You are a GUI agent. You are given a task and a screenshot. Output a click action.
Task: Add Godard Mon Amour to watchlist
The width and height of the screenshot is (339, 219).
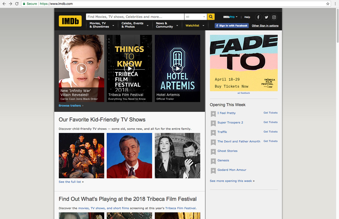(x=213, y=171)
